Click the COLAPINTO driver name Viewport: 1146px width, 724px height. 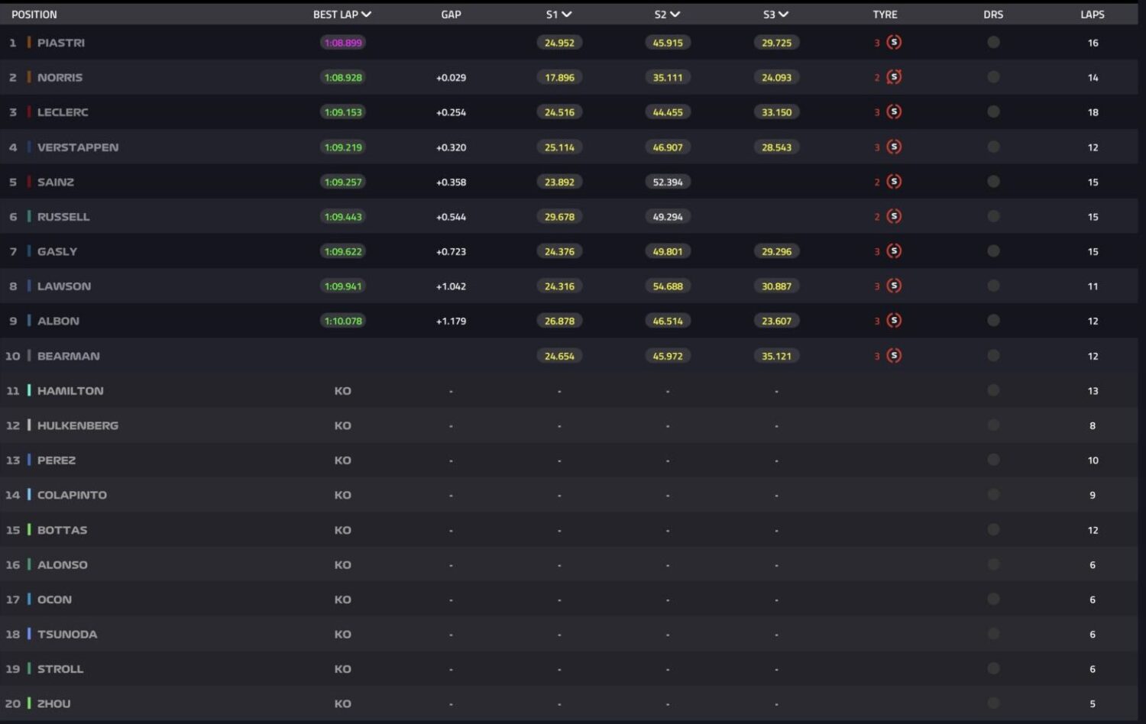tap(72, 495)
